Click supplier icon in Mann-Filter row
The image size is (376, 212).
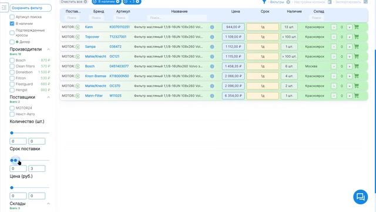coord(78,96)
